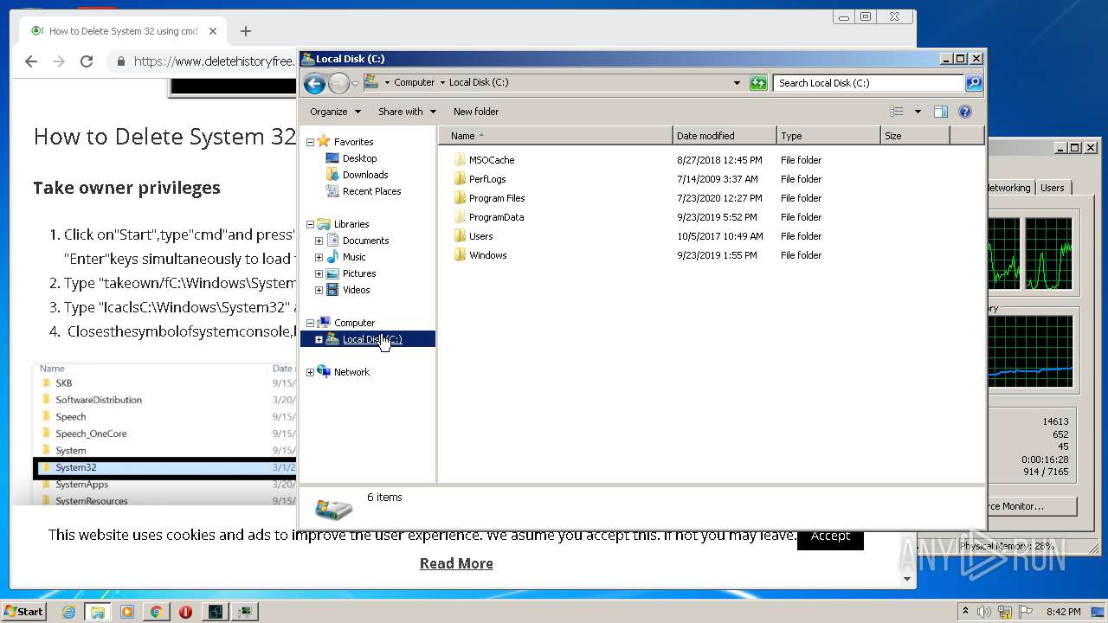Screen dimensions: 1108x623
Task: Reload the browser page
Action: [87, 61]
